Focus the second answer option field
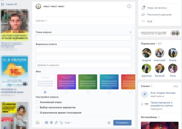This screenshot has height=129, width=182. (84, 57)
